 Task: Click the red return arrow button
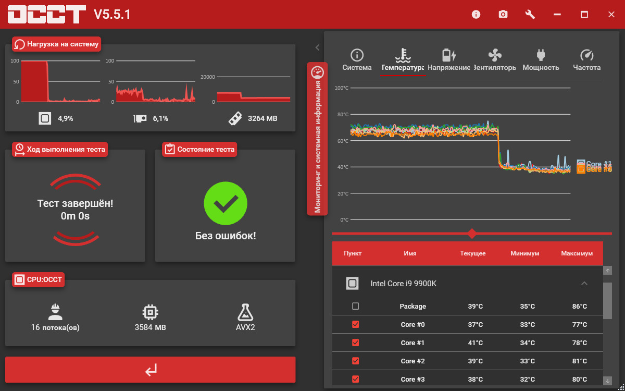(x=151, y=370)
